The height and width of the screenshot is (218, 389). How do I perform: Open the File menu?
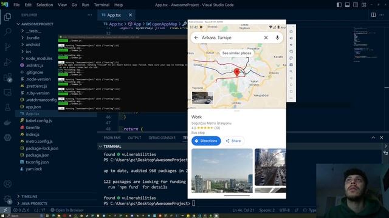pos(16,5)
